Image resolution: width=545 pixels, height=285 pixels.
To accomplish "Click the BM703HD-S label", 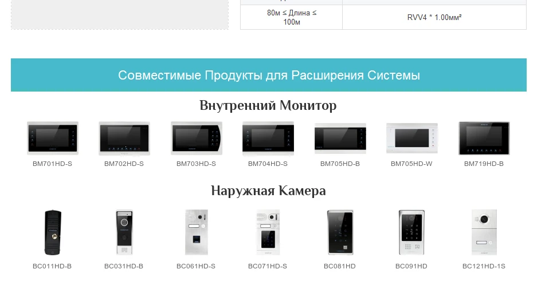I will (x=197, y=164).
